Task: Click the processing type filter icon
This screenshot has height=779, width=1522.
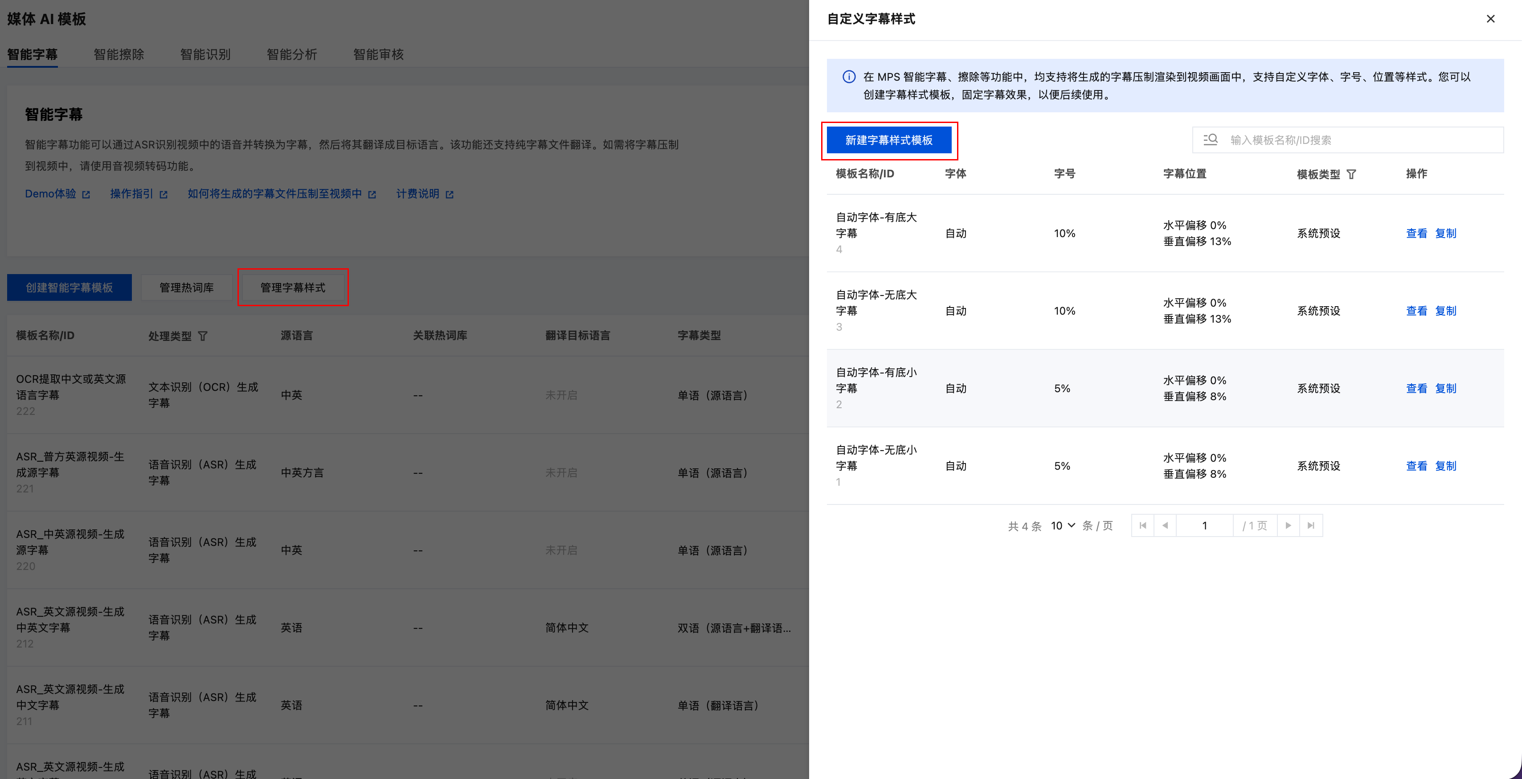Action: (x=203, y=336)
